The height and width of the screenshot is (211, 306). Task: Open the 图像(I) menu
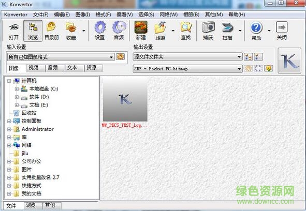[x=83, y=14]
